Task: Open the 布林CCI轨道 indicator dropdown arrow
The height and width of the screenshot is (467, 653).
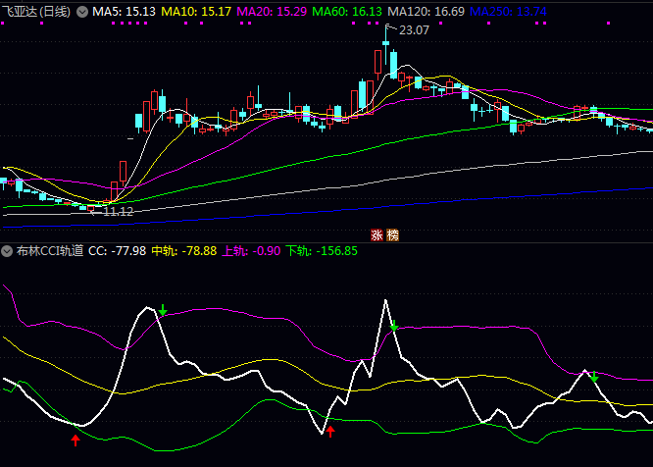Action: click(7, 251)
